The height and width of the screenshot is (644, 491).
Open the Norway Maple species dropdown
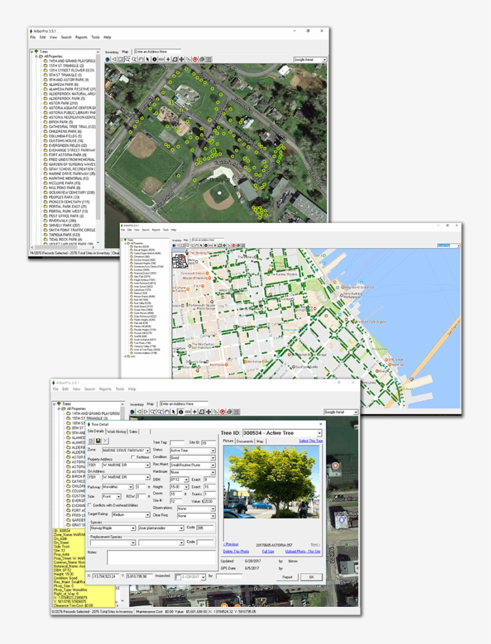click(x=133, y=528)
